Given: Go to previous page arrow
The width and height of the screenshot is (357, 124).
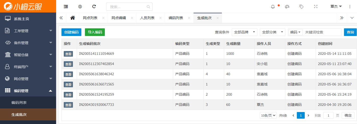Looking at the screenshot, I should [x=293, y=116].
